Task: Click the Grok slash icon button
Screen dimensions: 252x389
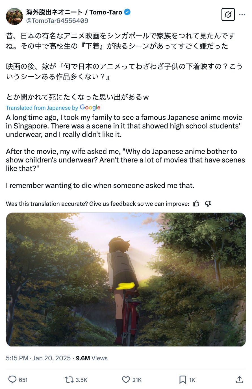Action: 228,14
